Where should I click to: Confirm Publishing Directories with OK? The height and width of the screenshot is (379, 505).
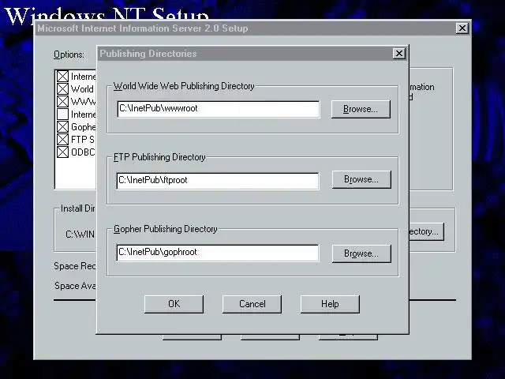tap(174, 304)
